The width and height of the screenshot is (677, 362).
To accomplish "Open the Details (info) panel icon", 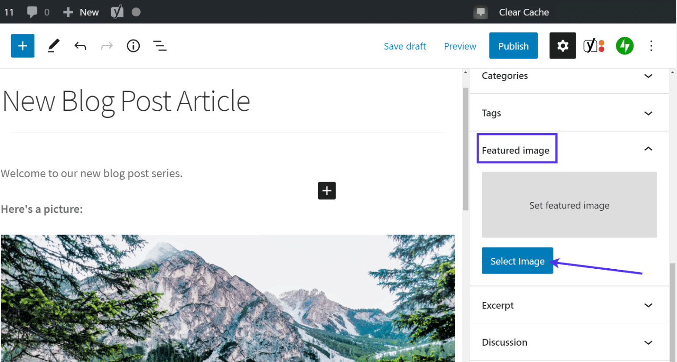I will click(133, 45).
